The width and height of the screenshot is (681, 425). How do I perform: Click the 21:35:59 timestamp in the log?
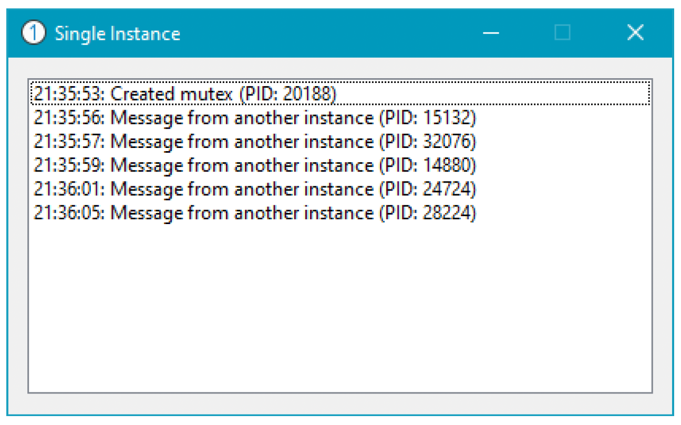[x=69, y=165]
